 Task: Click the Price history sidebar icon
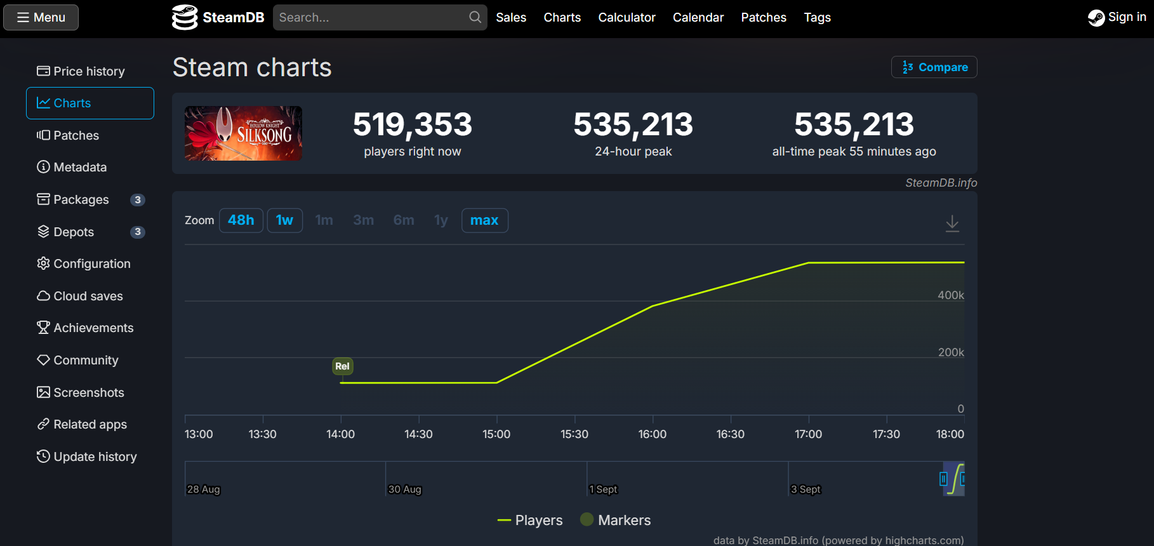pyautogui.click(x=43, y=71)
